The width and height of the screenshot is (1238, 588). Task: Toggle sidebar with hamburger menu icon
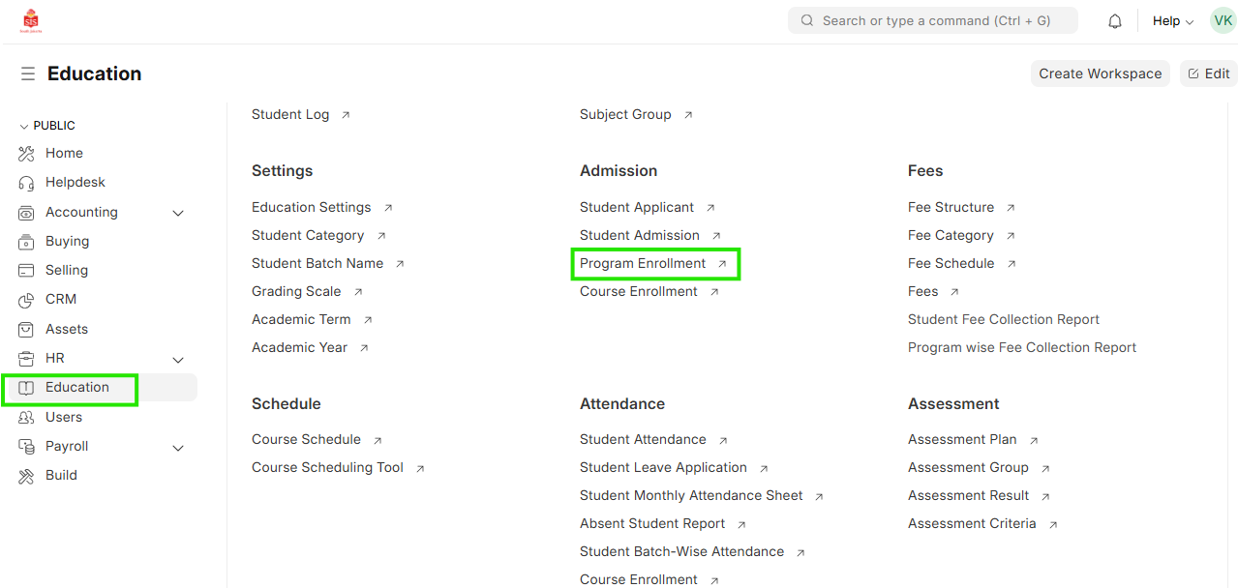point(28,73)
